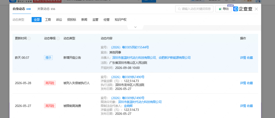Expand the filter panel chevron

(135, 27)
